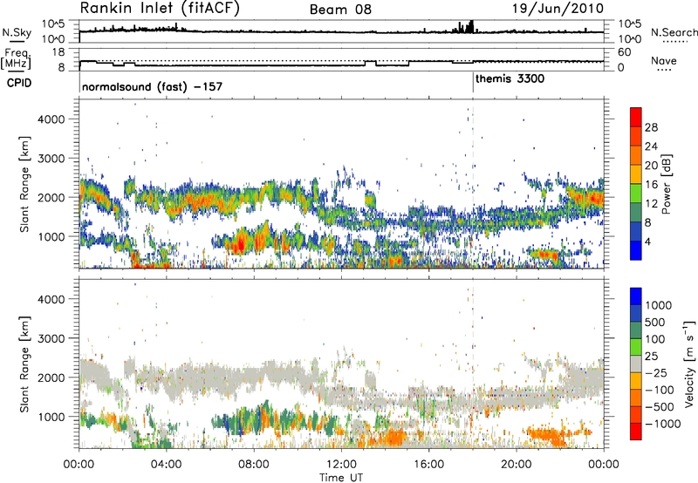Click the '04:00' time tick
The image size is (698, 483).
[x=167, y=465]
